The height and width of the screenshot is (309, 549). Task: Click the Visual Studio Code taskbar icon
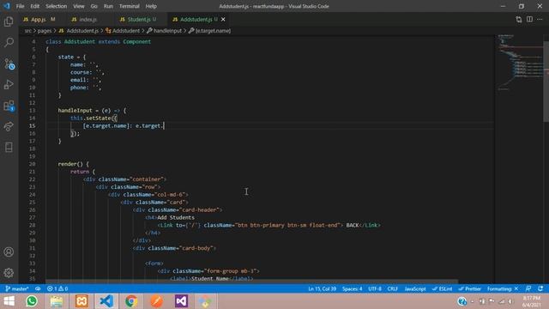click(106, 301)
